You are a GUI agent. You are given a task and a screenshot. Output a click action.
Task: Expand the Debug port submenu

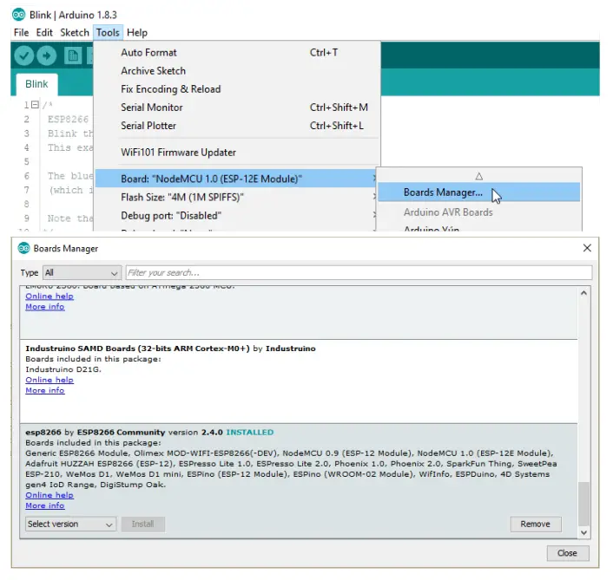[x=236, y=216]
